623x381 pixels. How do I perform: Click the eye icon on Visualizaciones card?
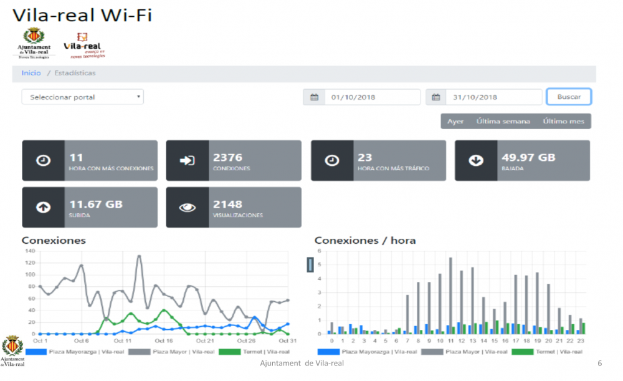pyautogui.click(x=187, y=208)
